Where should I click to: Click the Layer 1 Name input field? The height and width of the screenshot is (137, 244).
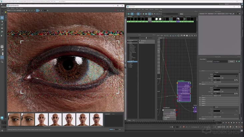(x=226, y=74)
